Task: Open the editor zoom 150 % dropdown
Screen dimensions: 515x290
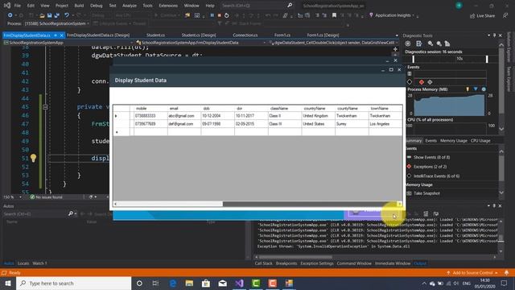Action: pos(13,197)
